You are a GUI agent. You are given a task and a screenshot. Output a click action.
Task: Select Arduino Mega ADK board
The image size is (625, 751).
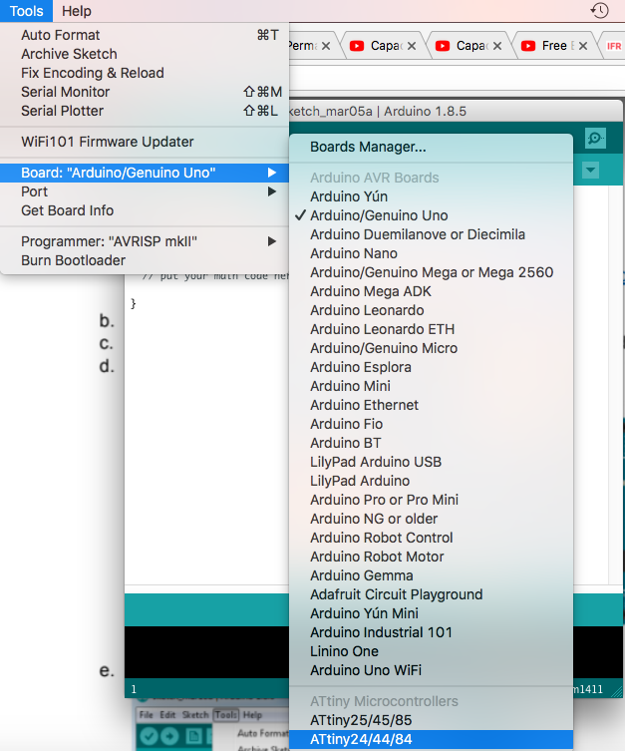[x=431, y=291]
